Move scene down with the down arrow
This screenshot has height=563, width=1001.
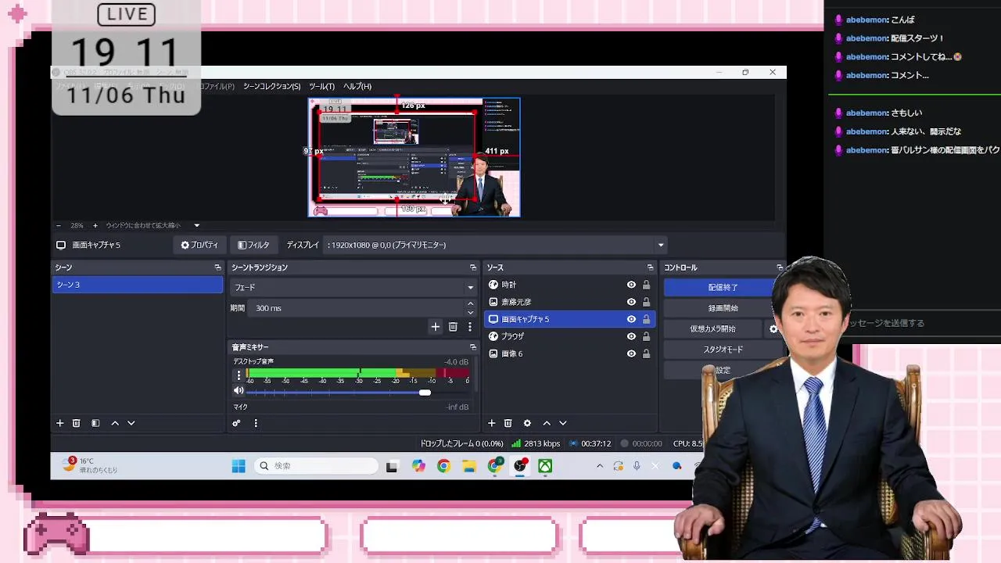pos(131,423)
